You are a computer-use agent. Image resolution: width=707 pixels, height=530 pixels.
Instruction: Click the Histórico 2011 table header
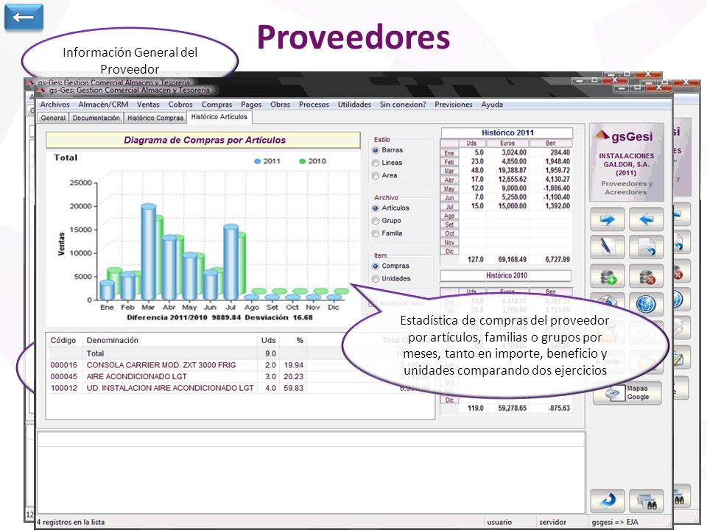point(507,133)
